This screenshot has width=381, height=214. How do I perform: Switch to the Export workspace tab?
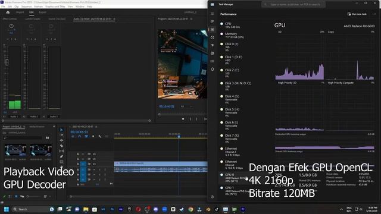(x=42, y=12)
